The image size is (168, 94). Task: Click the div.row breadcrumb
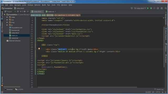50,15
